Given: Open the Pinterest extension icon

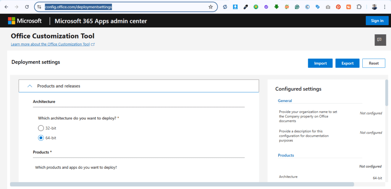Looking at the screenshot, I should [338, 7].
